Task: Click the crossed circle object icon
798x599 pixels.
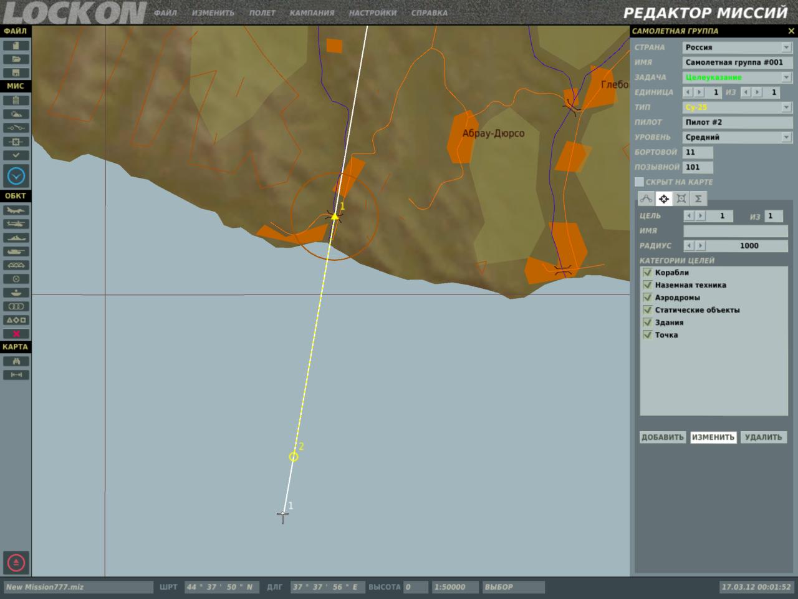Action: pyautogui.click(x=16, y=279)
